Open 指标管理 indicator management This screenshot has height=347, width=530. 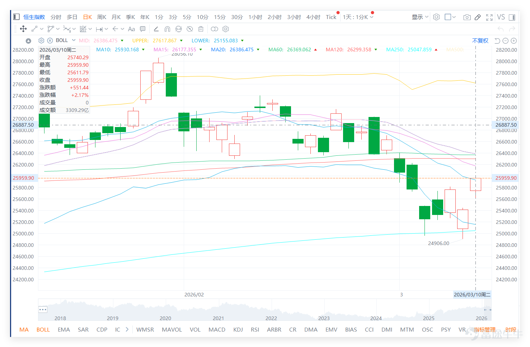click(484, 329)
